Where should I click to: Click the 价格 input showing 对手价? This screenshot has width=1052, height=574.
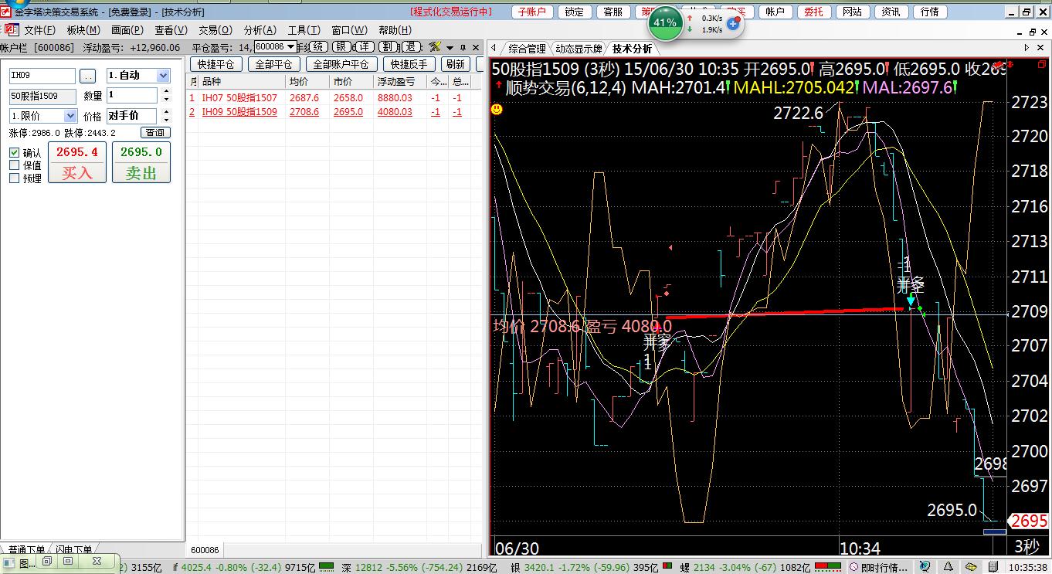[x=132, y=116]
